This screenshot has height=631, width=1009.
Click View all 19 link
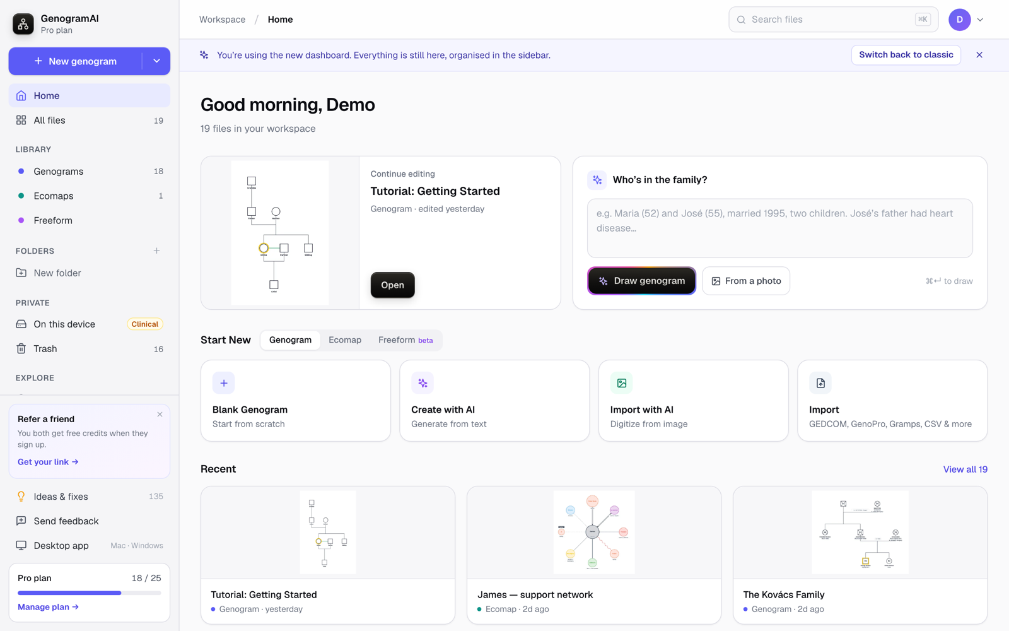tap(965, 469)
